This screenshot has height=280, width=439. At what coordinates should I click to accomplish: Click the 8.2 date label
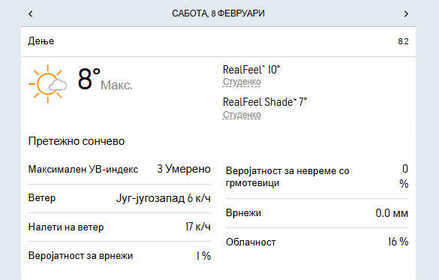[403, 41]
